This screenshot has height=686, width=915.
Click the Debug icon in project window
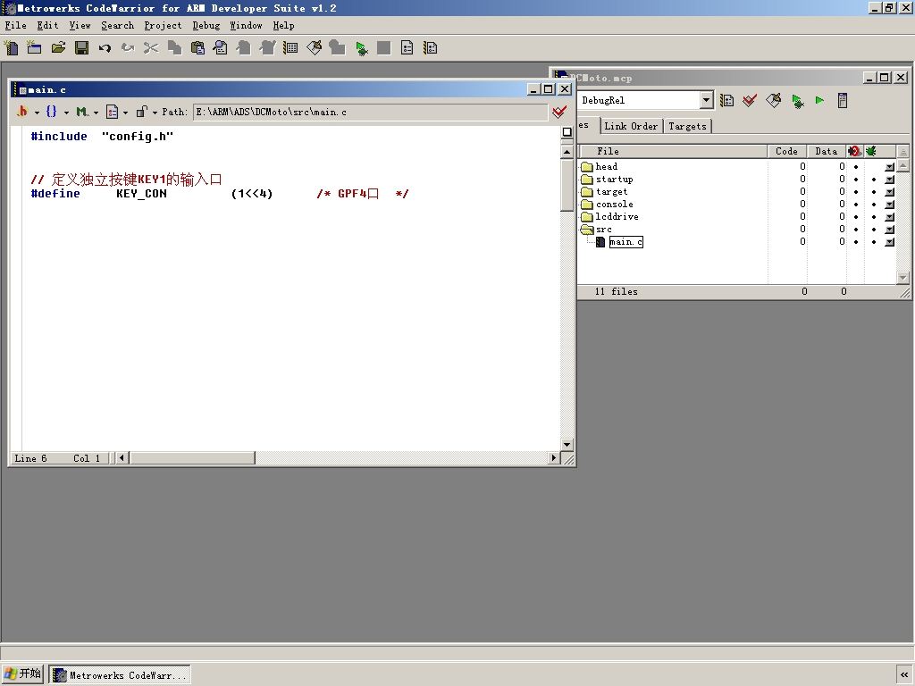click(x=797, y=100)
